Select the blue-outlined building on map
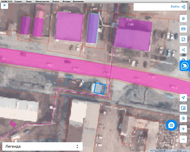190x152 pixels. [100, 88]
